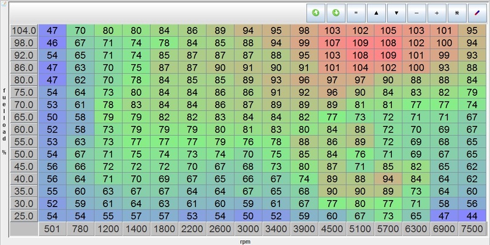Screen dimensions: 490x245
Task: Select the 1200 rpm column header
Action: pyautogui.click(x=108, y=229)
